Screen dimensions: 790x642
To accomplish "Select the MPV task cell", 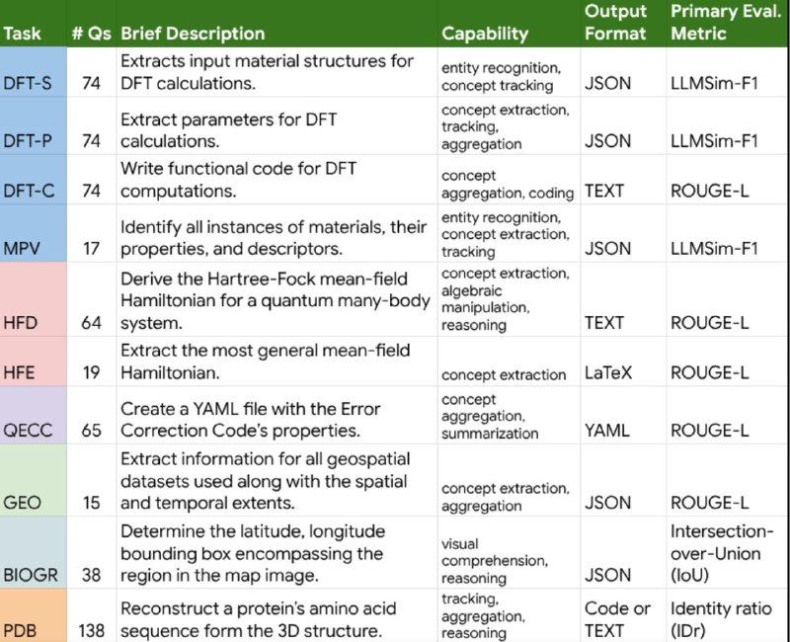I will (34, 233).
